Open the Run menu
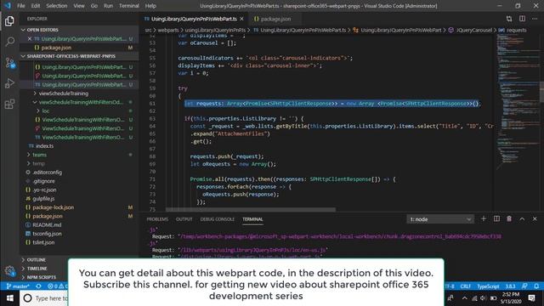The image size is (544, 306). click(x=108, y=6)
